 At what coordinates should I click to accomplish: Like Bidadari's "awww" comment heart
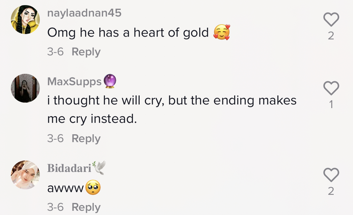click(x=331, y=175)
